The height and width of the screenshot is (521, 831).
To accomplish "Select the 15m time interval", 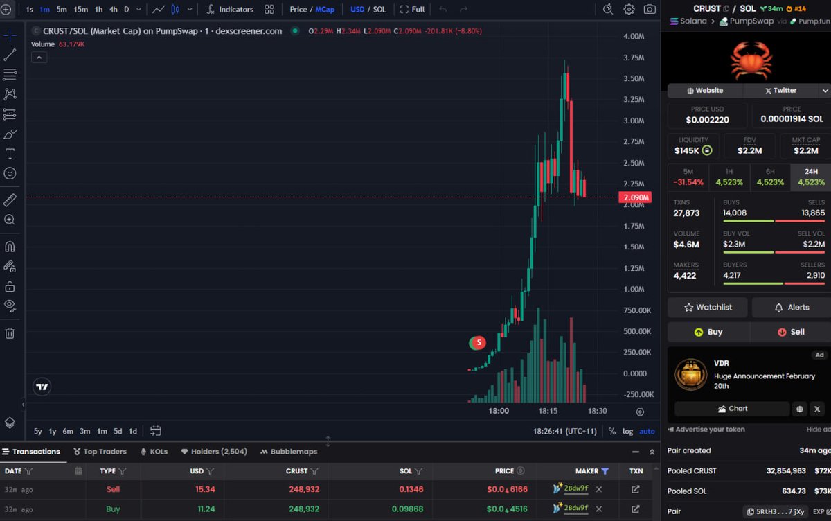I will coord(80,10).
